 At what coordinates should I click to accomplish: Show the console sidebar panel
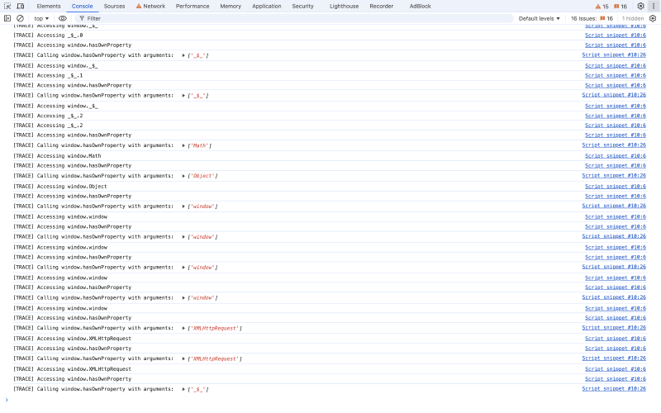(x=7, y=18)
